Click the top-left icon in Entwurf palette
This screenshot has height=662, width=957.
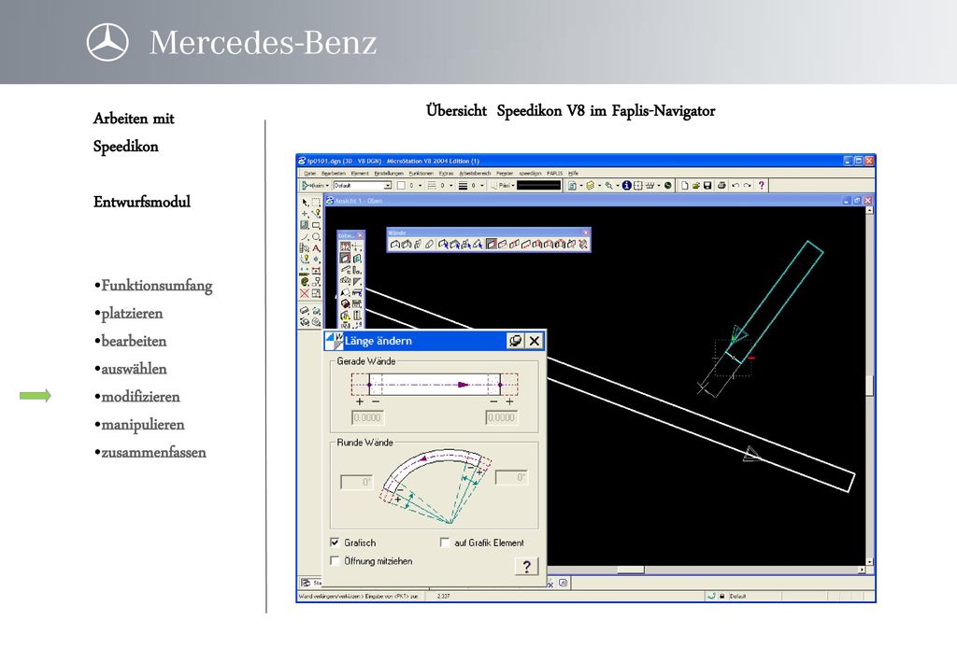(345, 246)
